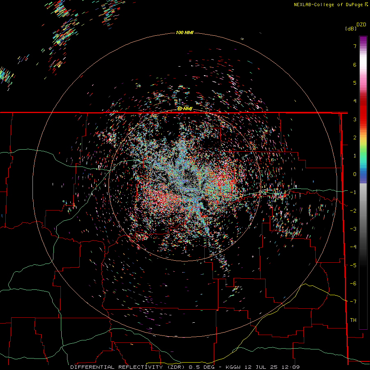Click the 2 tick label on colorbar
370x370 pixels.
355,138
